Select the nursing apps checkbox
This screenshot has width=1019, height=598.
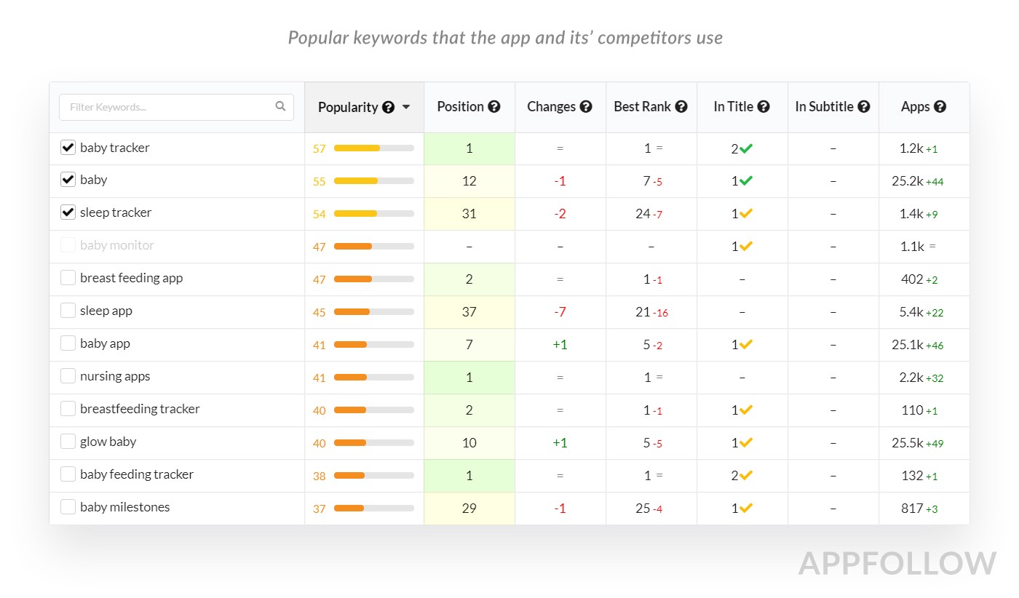[x=68, y=376]
